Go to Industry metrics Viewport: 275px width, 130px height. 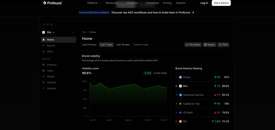(x=52, y=65)
